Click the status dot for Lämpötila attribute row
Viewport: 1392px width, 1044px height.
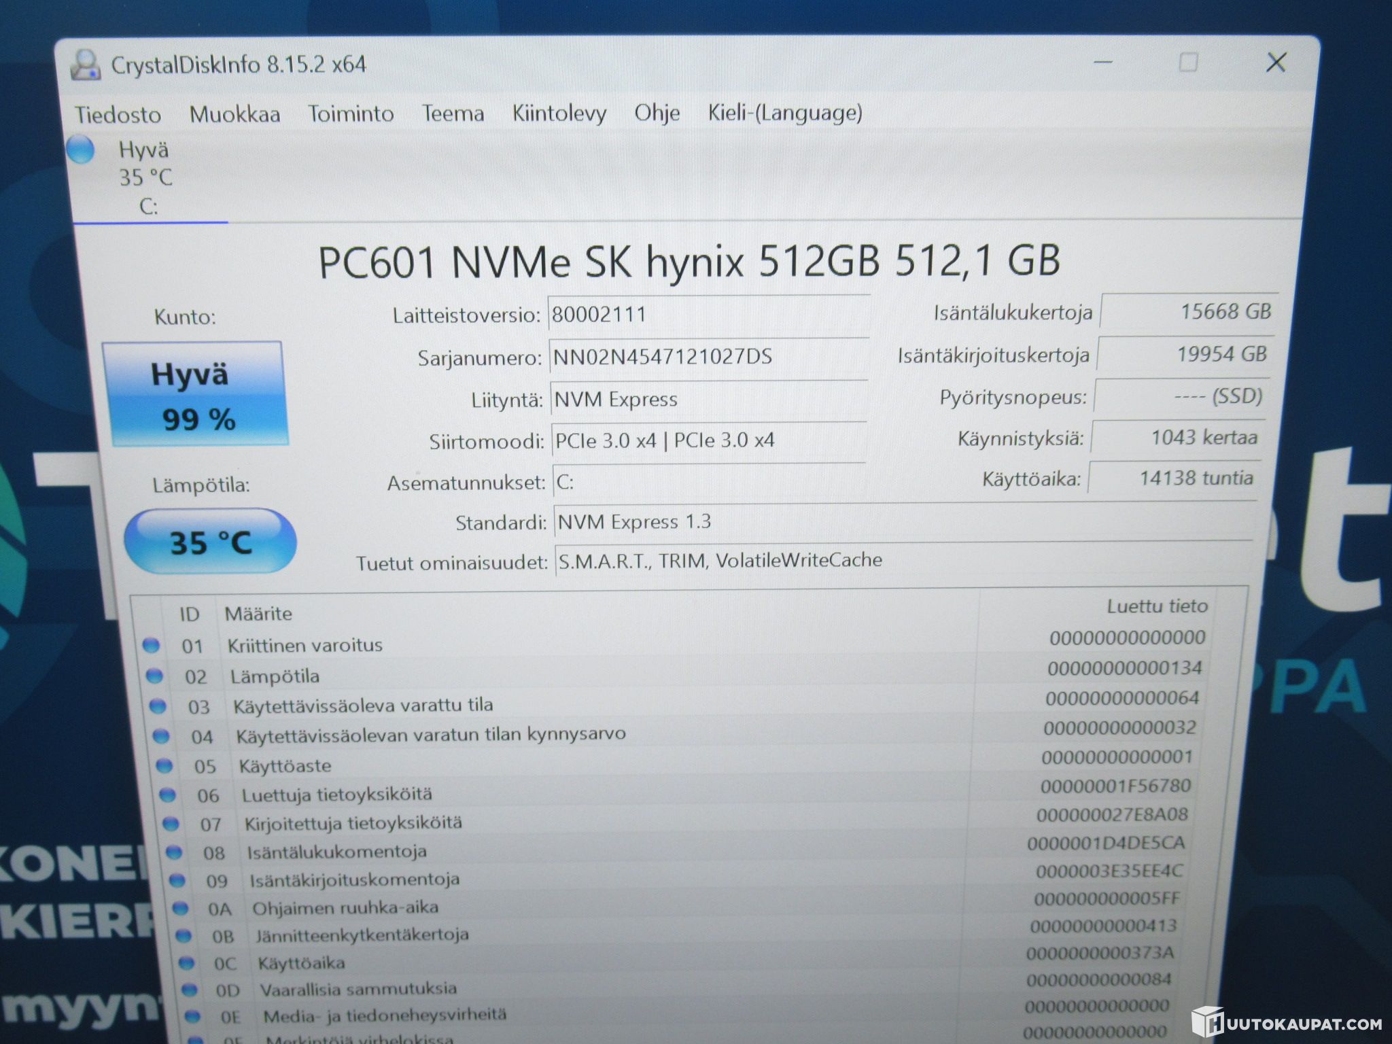point(154,676)
